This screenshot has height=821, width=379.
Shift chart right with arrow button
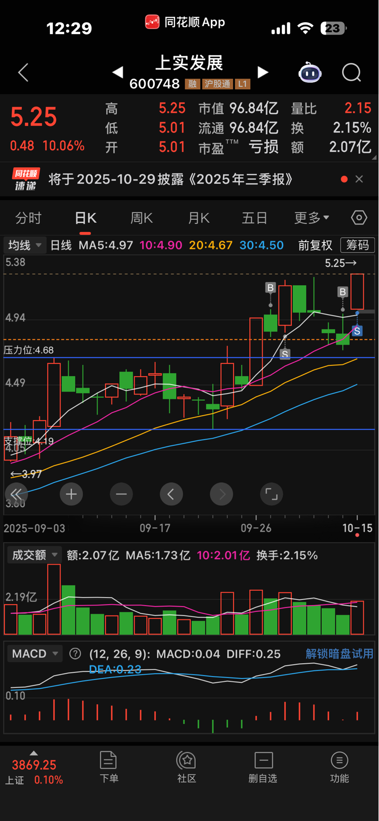pyautogui.click(x=222, y=494)
